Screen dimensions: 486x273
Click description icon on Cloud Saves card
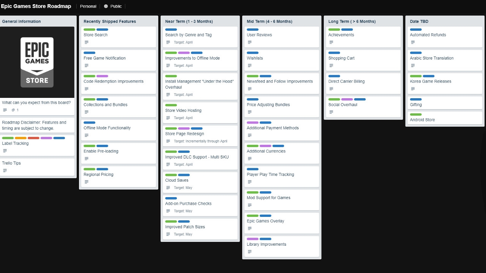(168, 188)
